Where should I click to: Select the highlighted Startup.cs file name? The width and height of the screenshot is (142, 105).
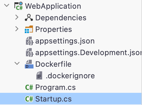point(53,99)
